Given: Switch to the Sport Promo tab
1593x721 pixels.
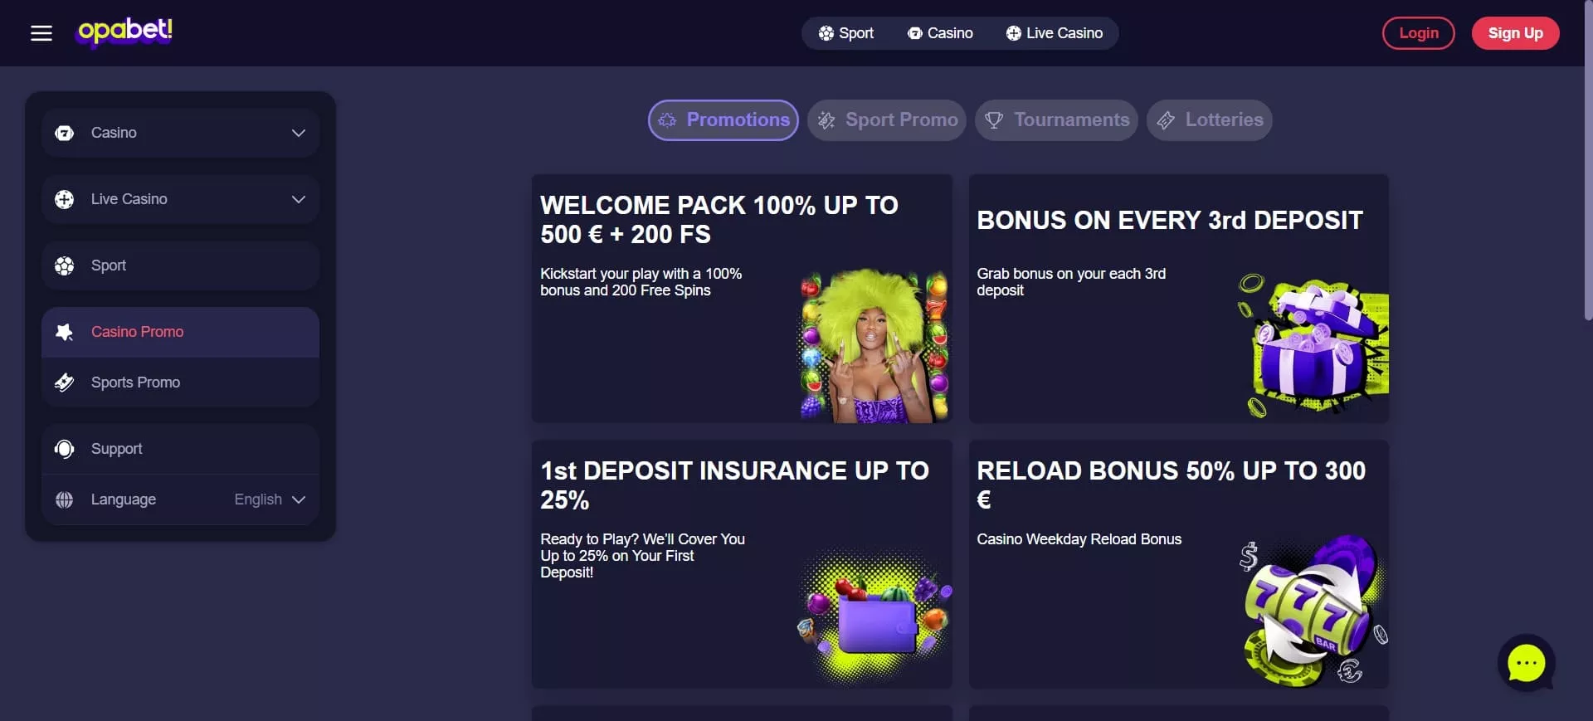Looking at the screenshot, I should 887,120.
